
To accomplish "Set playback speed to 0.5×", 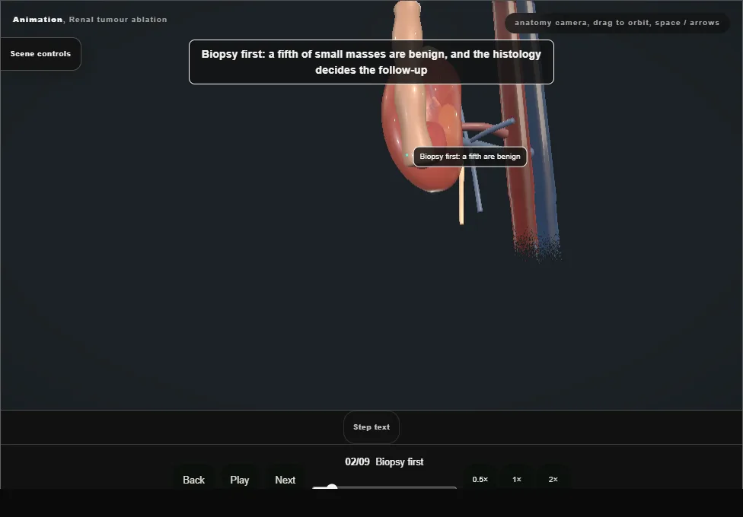I will (480, 479).
